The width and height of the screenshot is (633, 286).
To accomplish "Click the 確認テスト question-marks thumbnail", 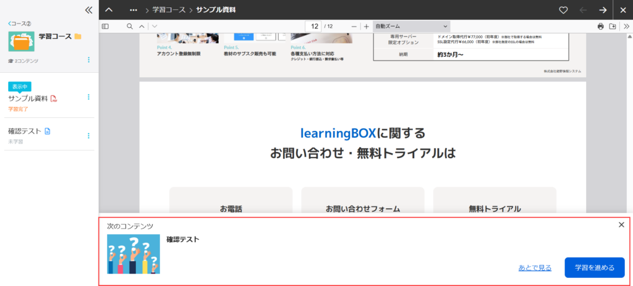I will coord(134,254).
